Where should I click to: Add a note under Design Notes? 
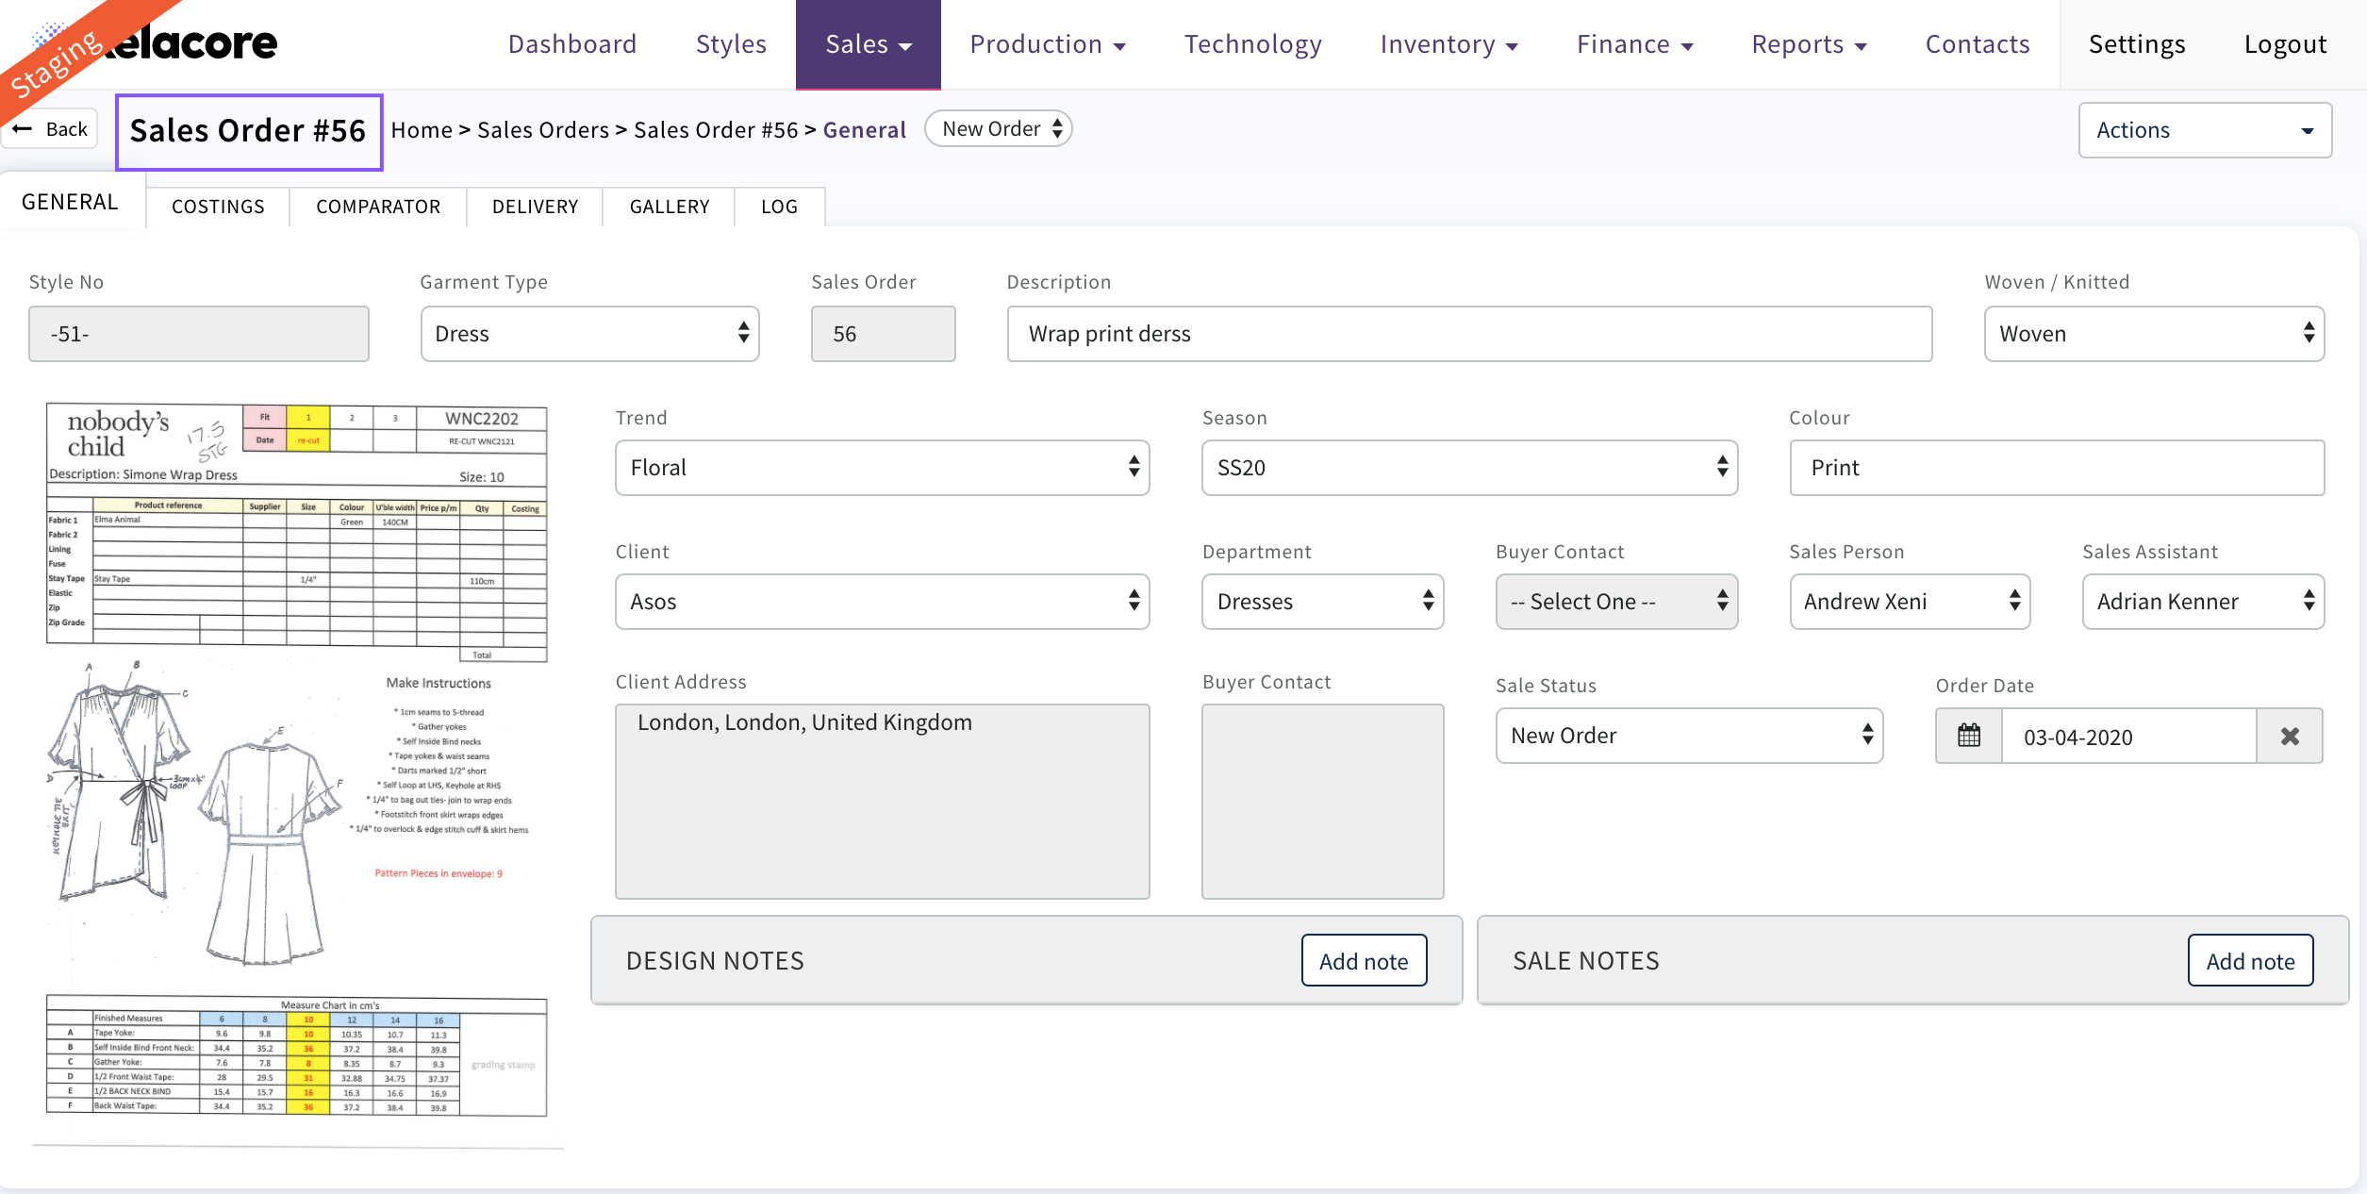(x=1363, y=961)
